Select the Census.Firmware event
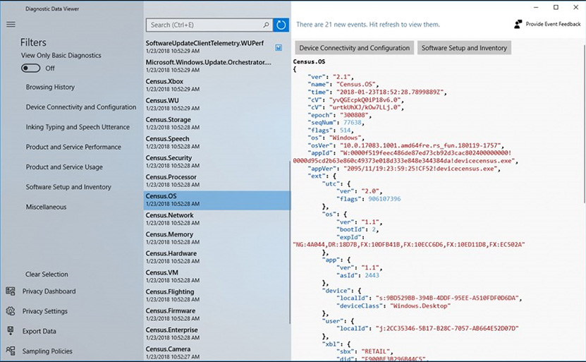The height and width of the screenshot is (362, 586). (216, 314)
